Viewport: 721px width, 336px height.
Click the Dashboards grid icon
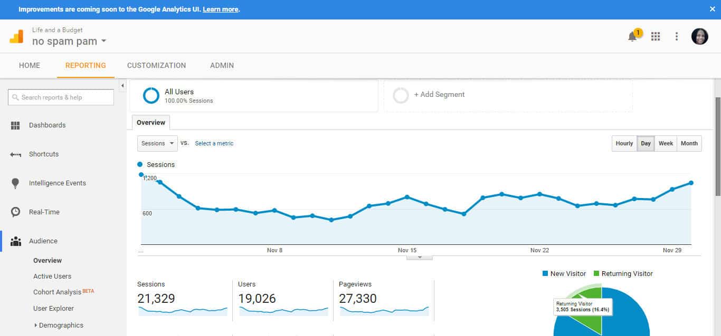pyautogui.click(x=15, y=125)
